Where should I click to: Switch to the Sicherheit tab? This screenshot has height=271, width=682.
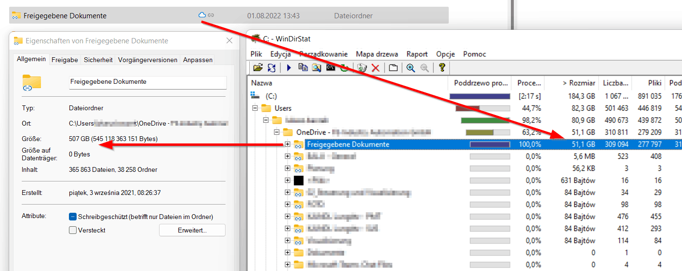[98, 60]
